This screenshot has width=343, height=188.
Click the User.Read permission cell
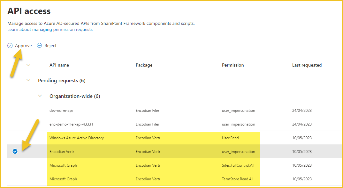(x=230, y=138)
